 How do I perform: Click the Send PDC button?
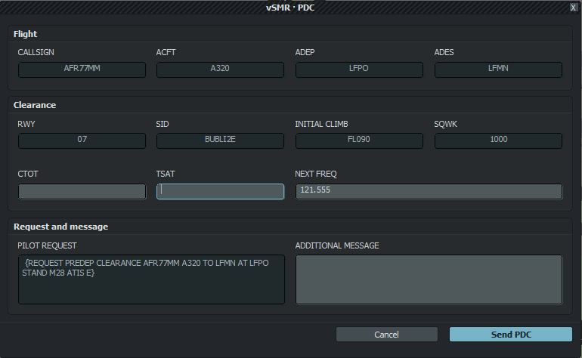(511, 335)
